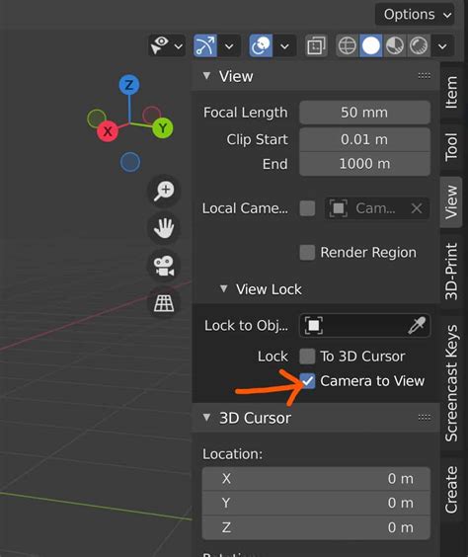Click the red X axis on navigation gizmo
Image resolution: width=468 pixels, height=557 pixels.
(x=108, y=131)
